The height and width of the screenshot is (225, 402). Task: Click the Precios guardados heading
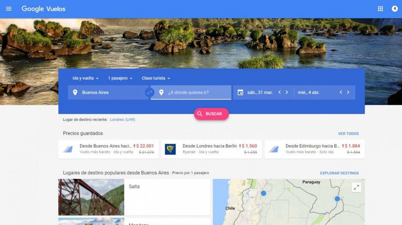tap(83, 133)
